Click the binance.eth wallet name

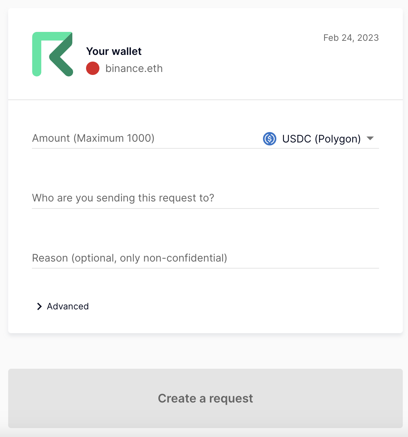(134, 69)
